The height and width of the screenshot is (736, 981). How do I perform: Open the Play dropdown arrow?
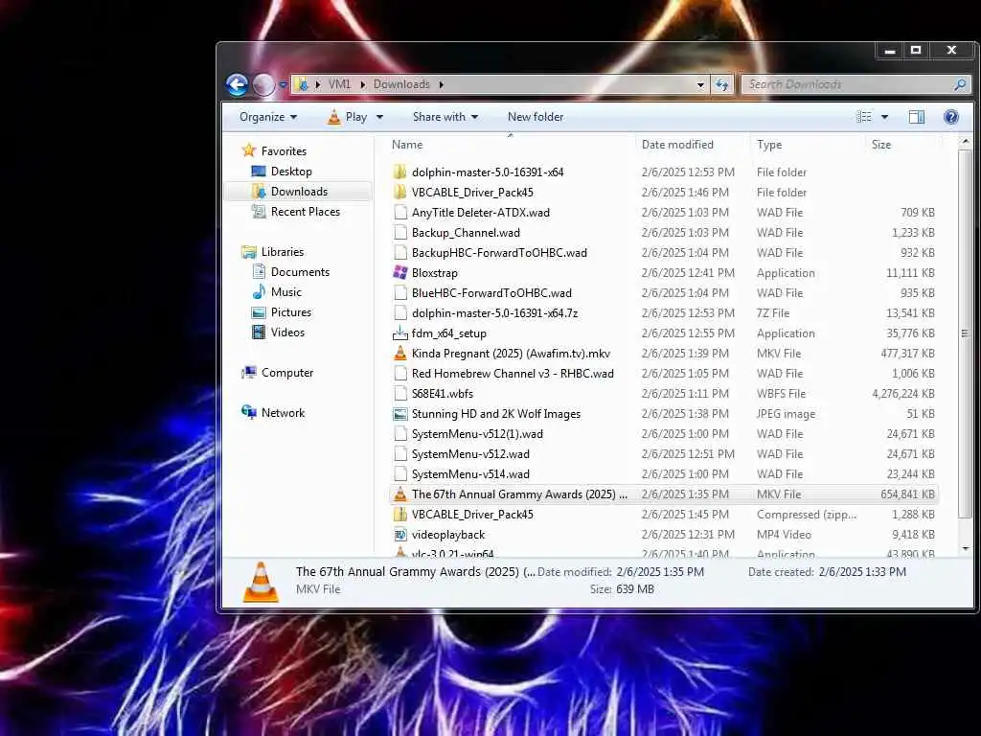[379, 117]
